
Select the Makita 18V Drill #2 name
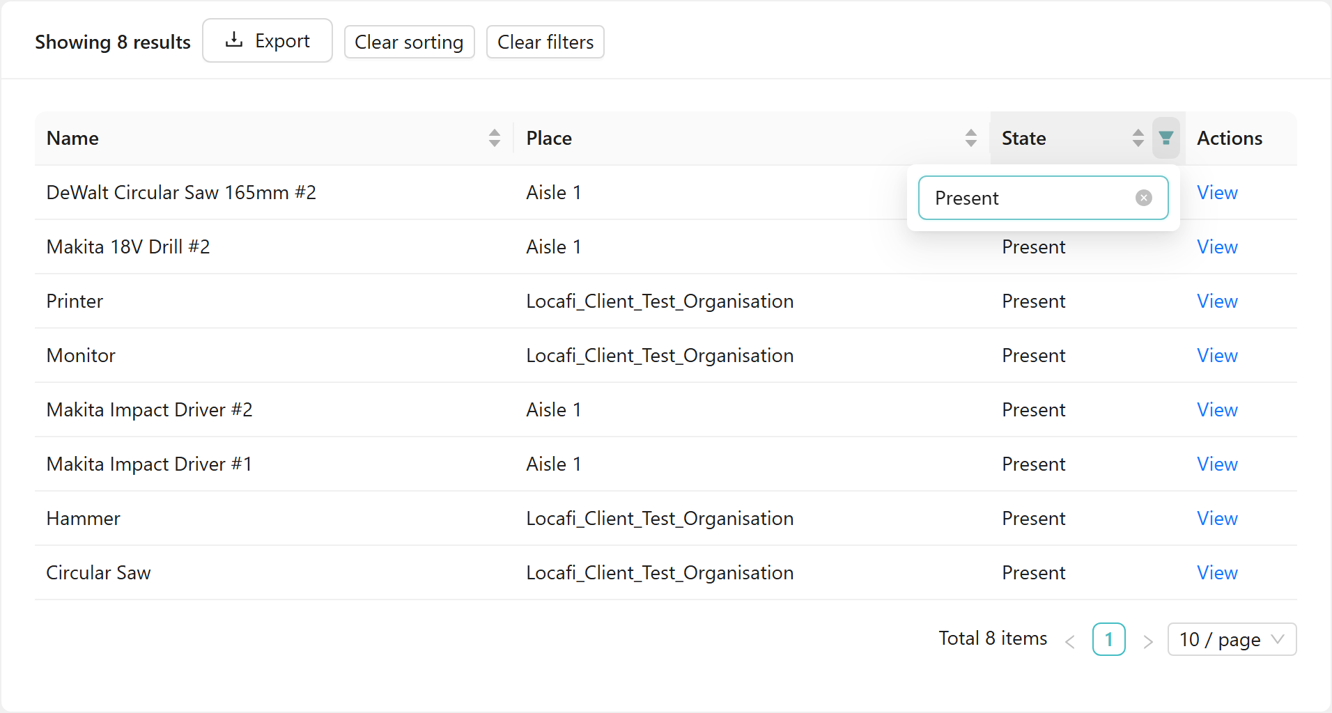(x=128, y=246)
